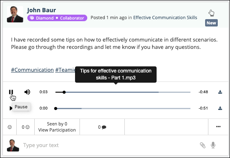Click John Baur's post avatar photo

[15, 14]
